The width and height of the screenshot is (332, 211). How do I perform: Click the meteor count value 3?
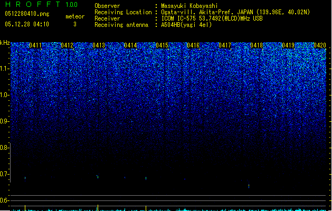click(x=75, y=24)
